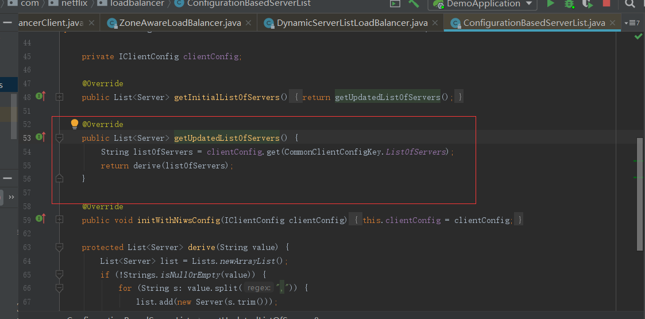
Task: Click line number 54 in the gutter
Action: click(x=27, y=152)
